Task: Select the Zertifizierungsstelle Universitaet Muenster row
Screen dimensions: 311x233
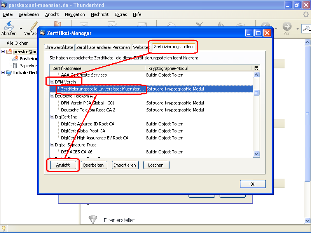Action: tap(101, 89)
